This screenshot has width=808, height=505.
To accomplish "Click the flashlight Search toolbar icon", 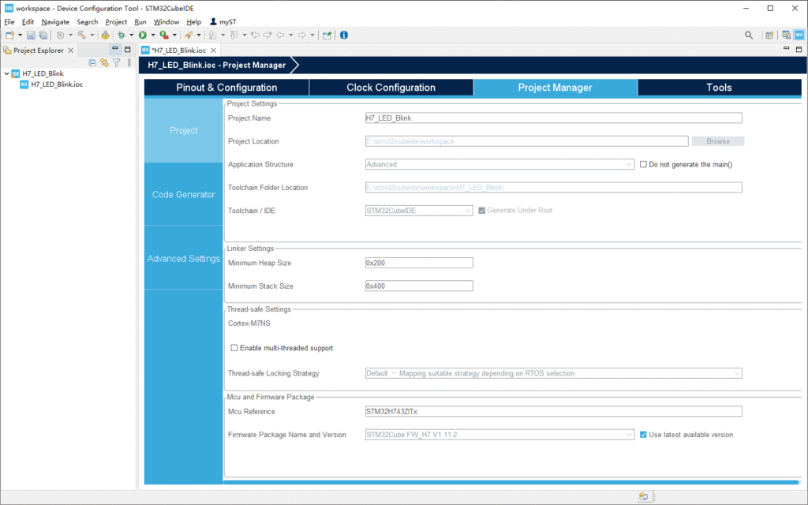I will click(188, 35).
